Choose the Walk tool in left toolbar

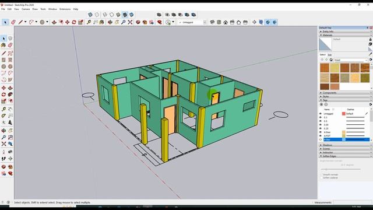tap(3, 159)
